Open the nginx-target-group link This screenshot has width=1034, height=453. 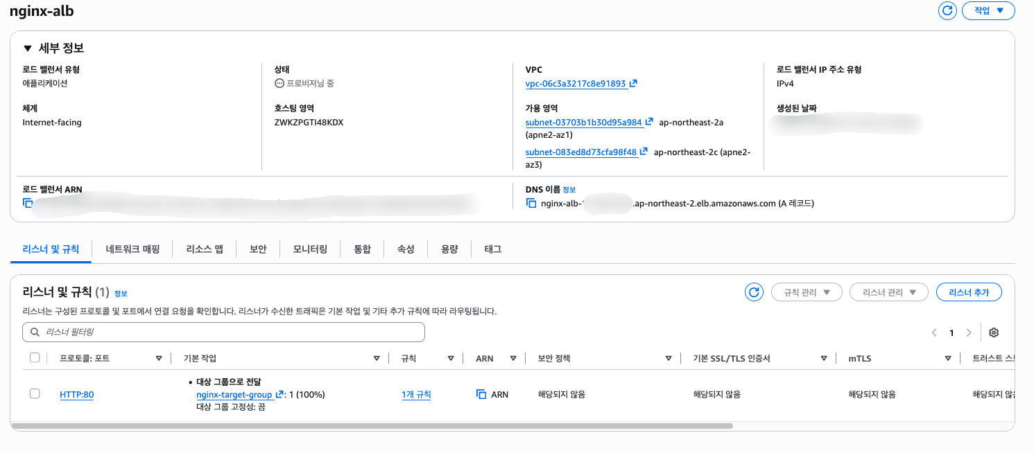point(234,395)
